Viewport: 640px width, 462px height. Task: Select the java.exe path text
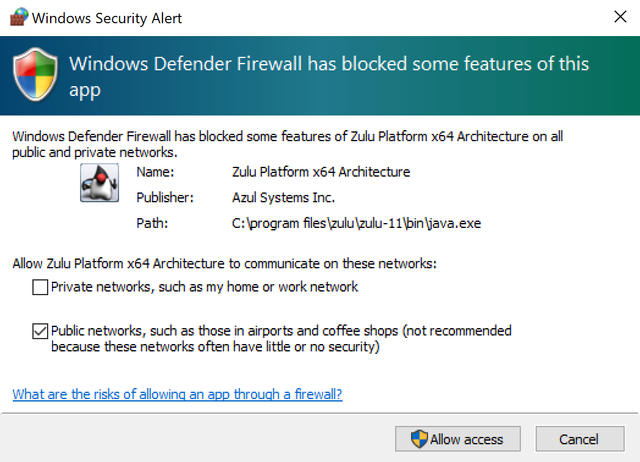[x=356, y=223]
